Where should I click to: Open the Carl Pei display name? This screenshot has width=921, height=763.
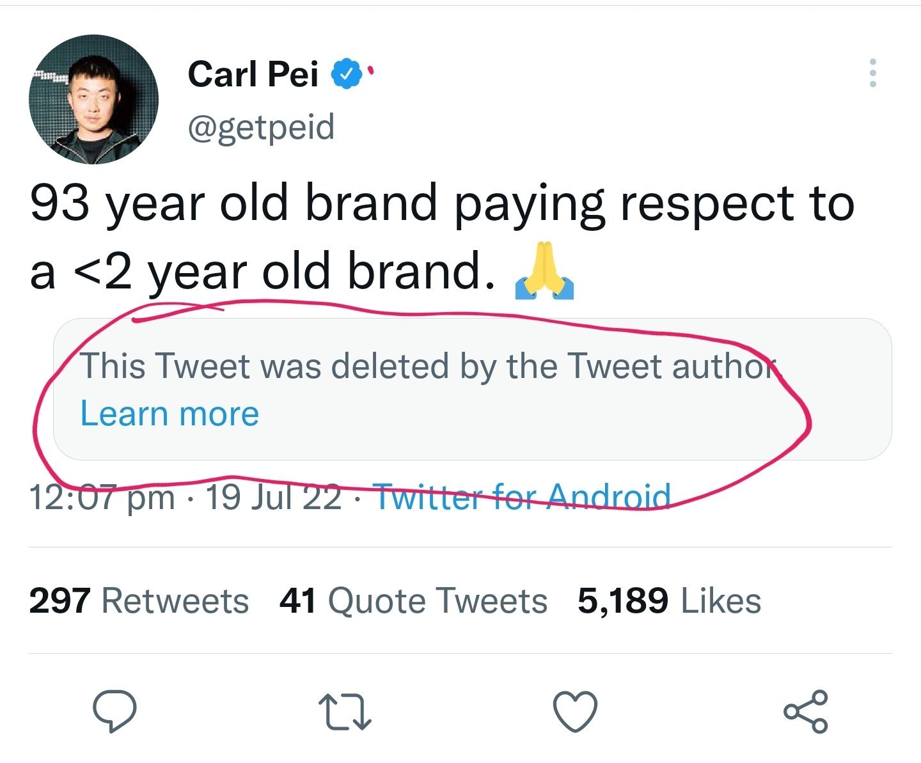[253, 74]
